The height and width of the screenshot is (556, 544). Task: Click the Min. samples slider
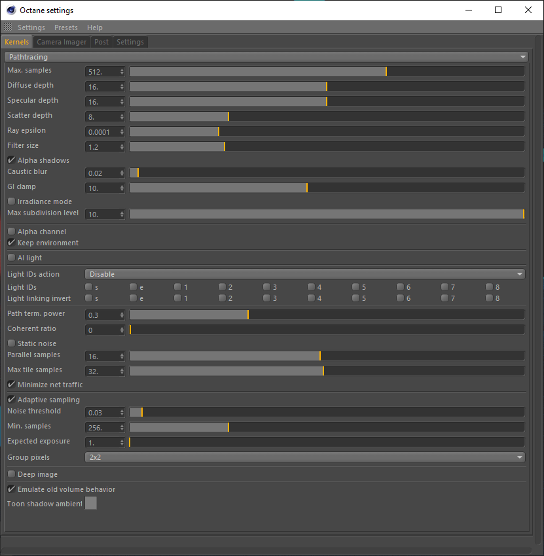coord(327,427)
